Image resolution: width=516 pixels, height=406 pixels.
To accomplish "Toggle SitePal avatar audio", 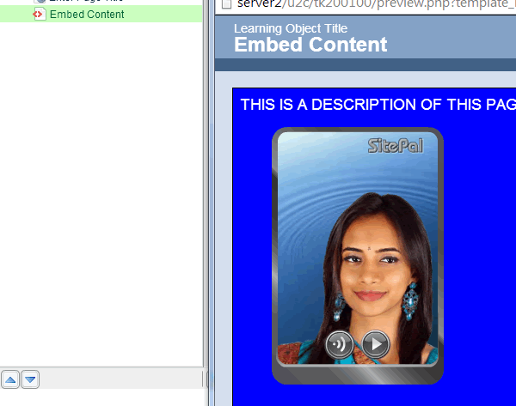I will (340, 344).
